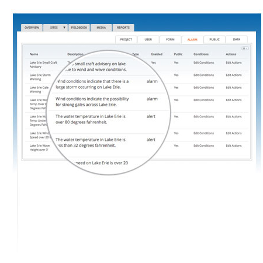Edit Actions for Lake Erie Gale Warning

[x=234, y=88]
